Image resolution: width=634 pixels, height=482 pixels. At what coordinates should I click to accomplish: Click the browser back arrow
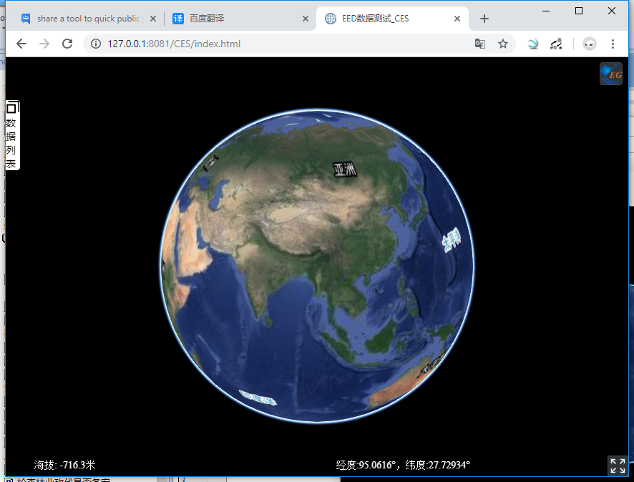pos(21,44)
